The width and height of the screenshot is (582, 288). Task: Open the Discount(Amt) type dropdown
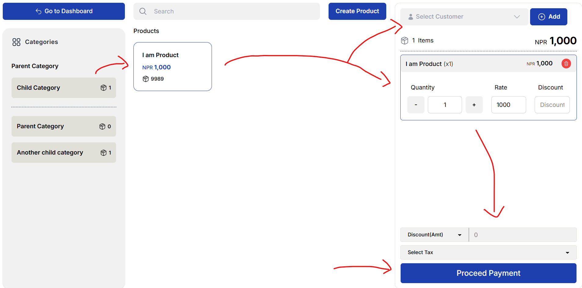(x=434, y=235)
